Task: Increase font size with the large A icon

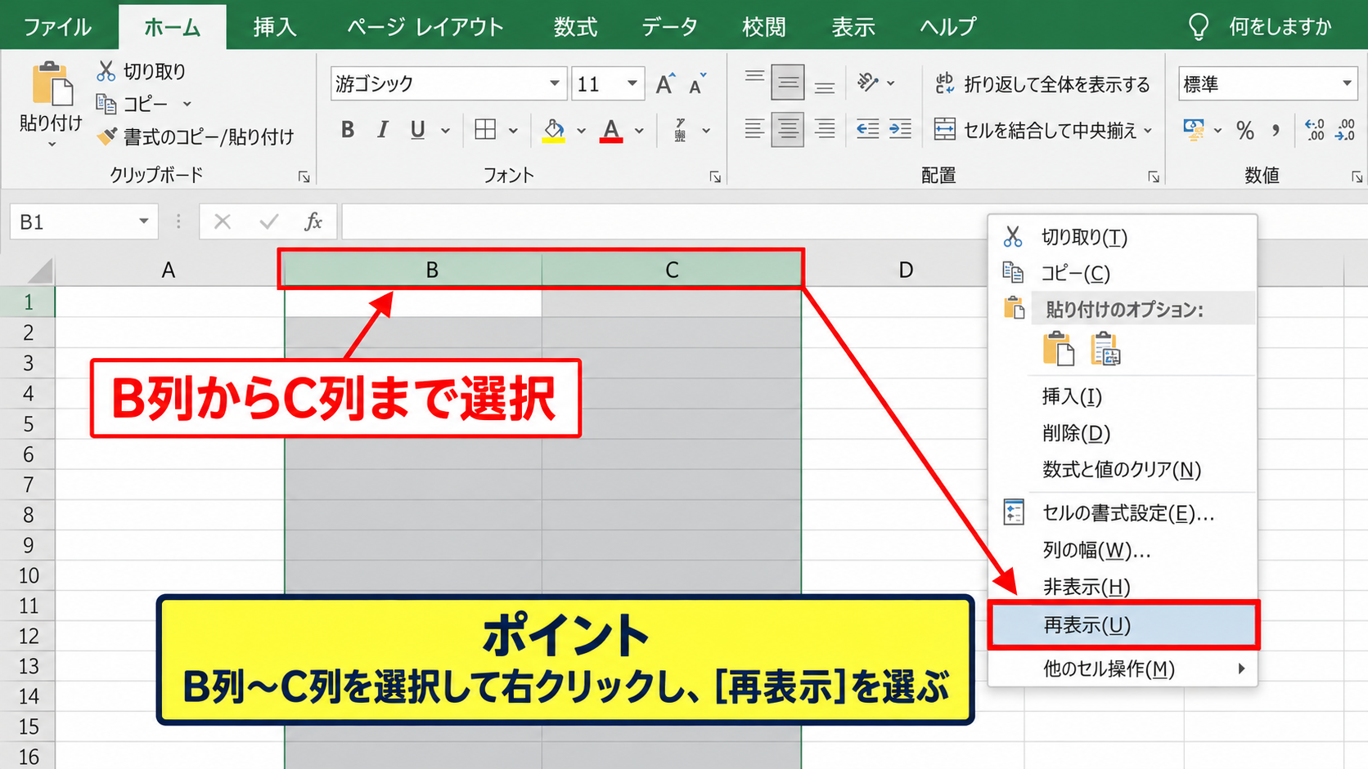Action: (664, 83)
